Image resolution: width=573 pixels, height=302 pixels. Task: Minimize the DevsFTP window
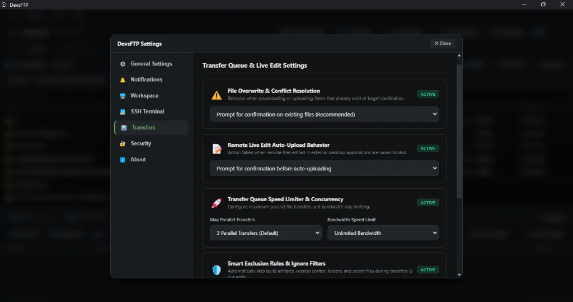(x=524, y=4)
